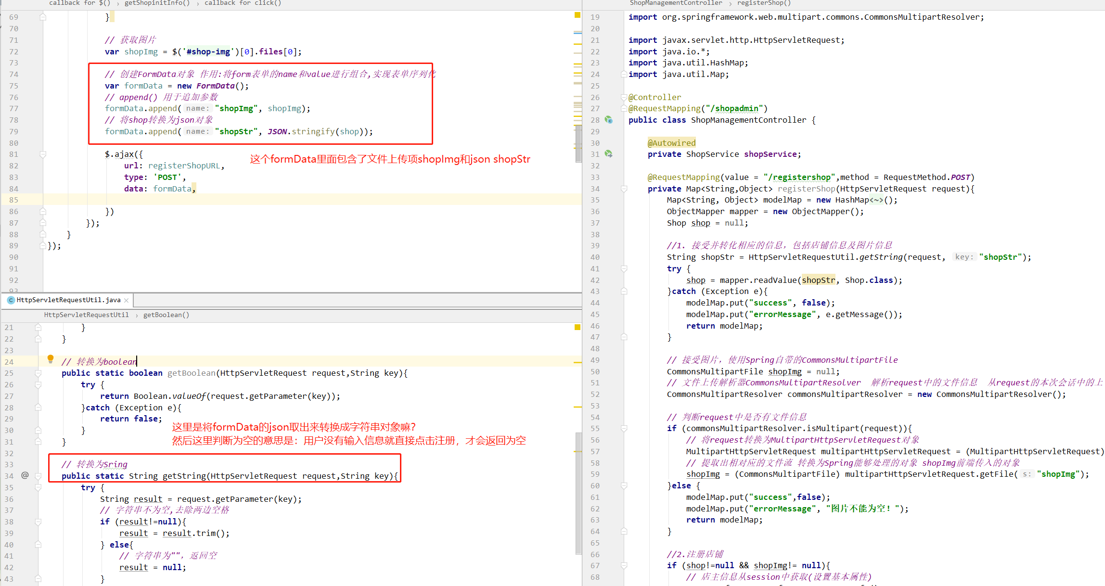This screenshot has width=1105, height=586.
Task: Fold the getBoolean method in gutter
Action: [38, 373]
